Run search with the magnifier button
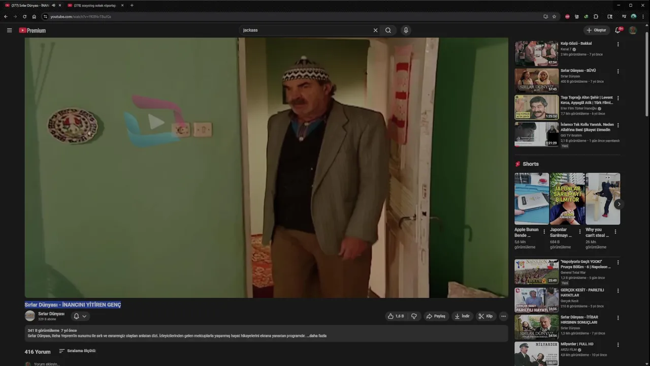Screen dimensions: 650x366 click(388, 30)
